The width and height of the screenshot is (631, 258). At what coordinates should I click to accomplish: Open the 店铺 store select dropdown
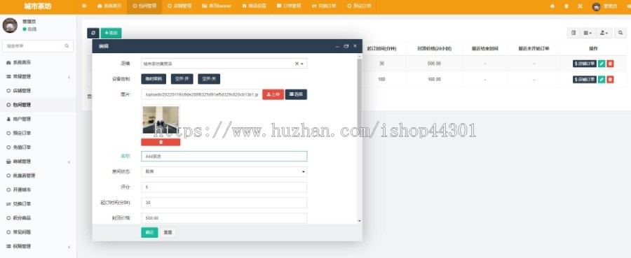pos(224,64)
